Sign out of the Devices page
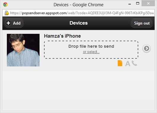 pos(142,23)
